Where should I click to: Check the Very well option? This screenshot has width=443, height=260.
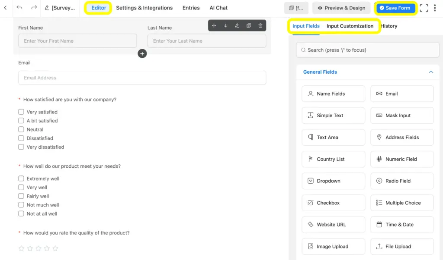(x=21, y=187)
